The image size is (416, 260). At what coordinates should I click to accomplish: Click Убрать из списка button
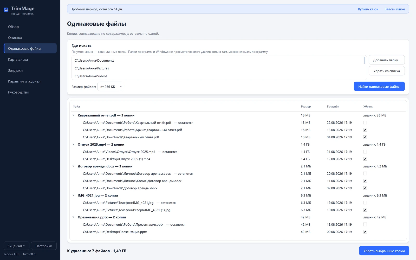pos(387,71)
